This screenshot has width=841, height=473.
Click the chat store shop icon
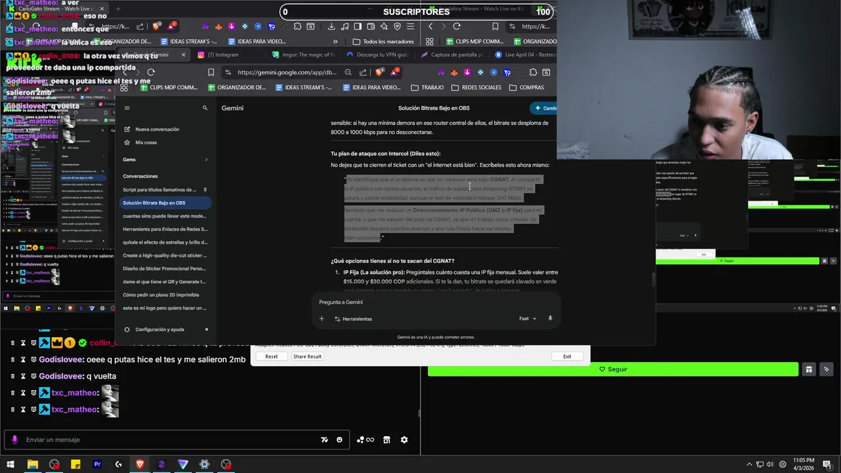point(386,440)
